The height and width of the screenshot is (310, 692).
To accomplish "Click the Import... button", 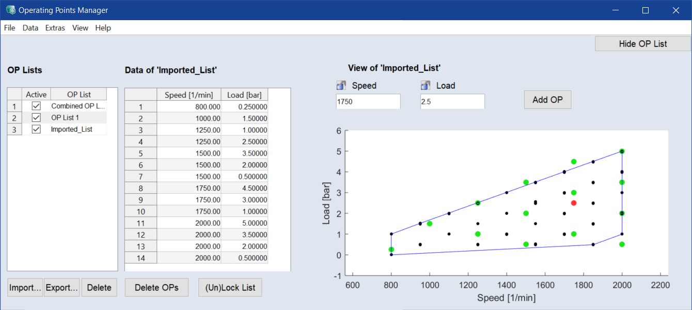I will 25,288.
